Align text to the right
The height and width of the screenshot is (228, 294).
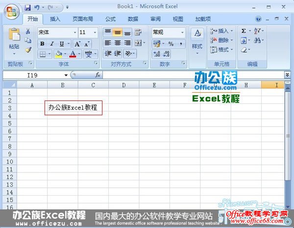click(x=127, y=43)
